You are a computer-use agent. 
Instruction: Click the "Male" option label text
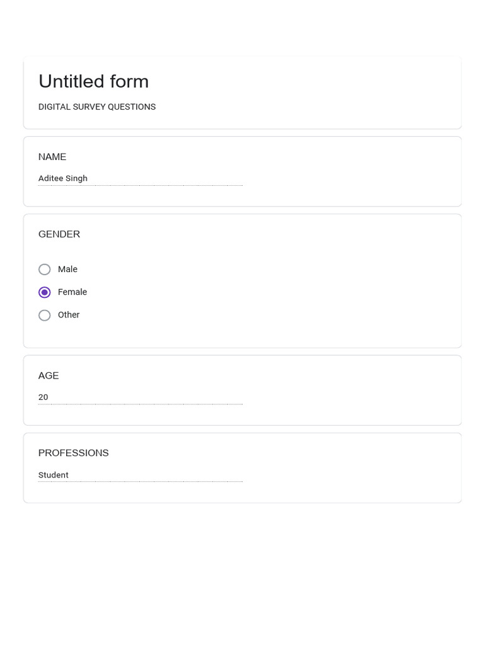click(67, 270)
